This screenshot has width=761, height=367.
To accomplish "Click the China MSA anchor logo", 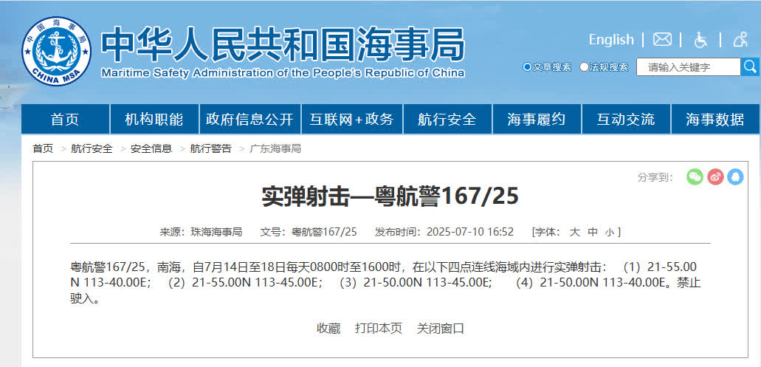I will coord(56,51).
